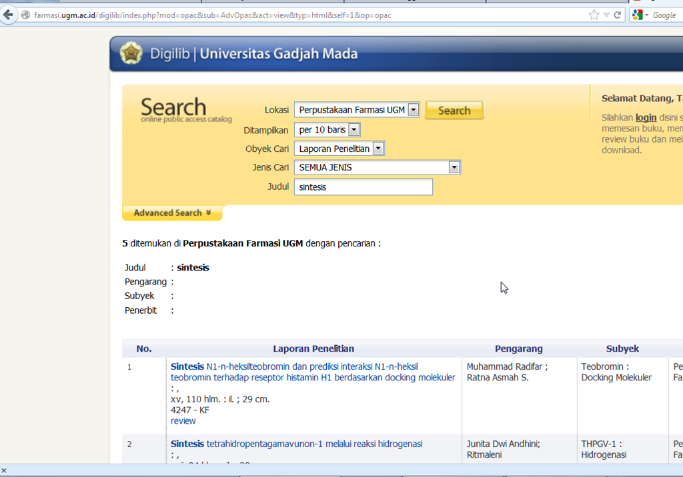The width and height of the screenshot is (683, 477).
Task: Click the Subyek column header
Action: 622,348
